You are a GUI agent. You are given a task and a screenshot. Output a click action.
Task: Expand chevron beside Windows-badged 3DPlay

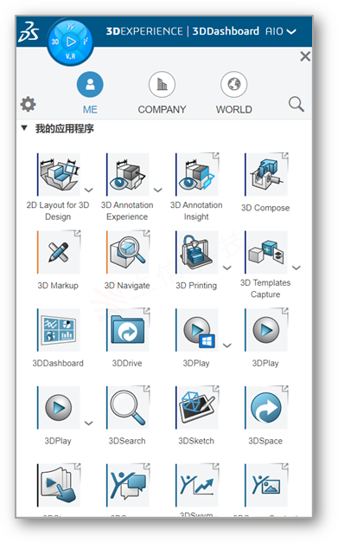coord(227,345)
